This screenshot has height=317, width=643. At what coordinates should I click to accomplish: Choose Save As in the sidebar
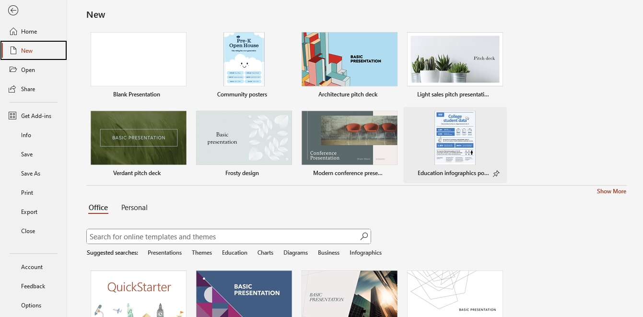(31, 174)
